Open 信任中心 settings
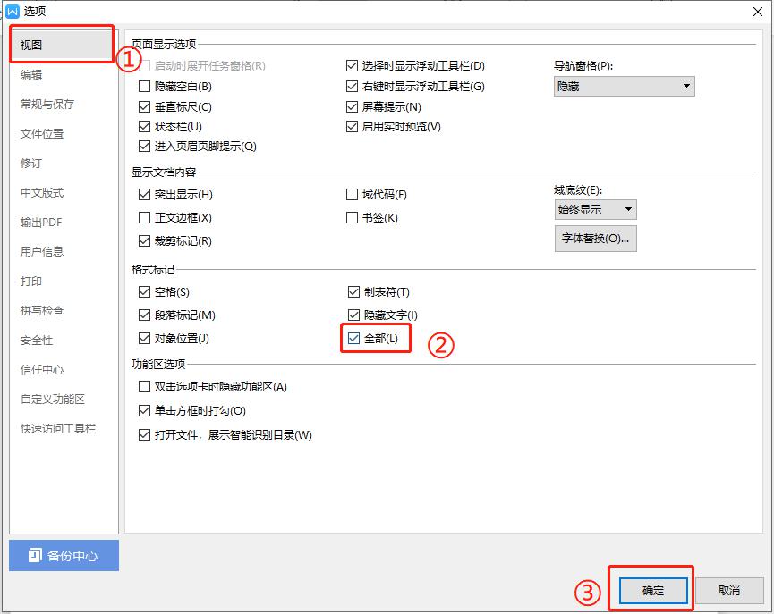 [42, 370]
